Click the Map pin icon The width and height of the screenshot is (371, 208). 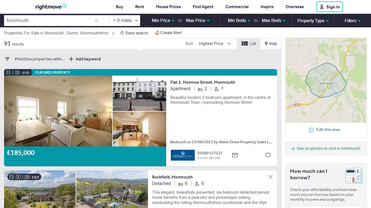pos(266,44)
